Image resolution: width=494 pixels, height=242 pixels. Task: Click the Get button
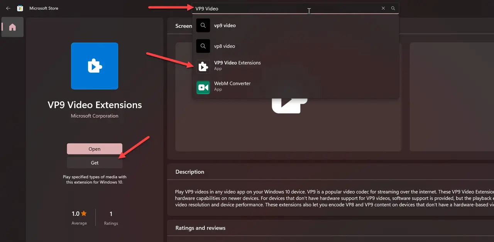95,163
